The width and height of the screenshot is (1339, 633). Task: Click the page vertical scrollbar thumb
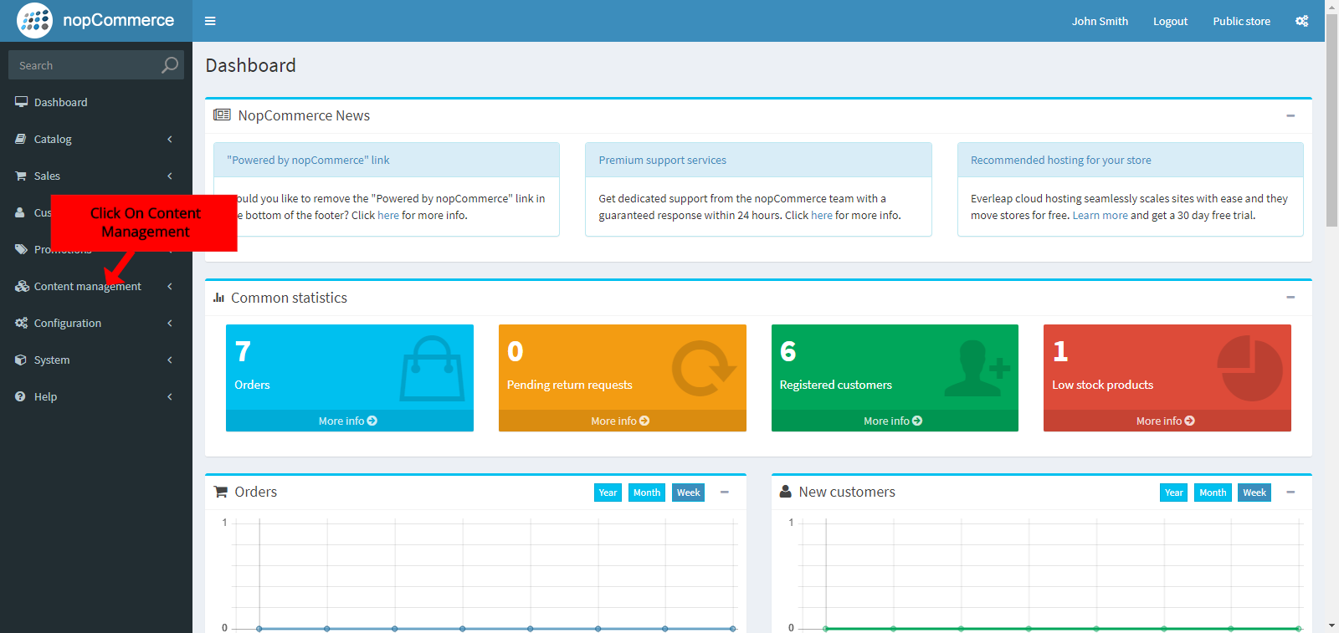click(x=1331, y=122)
